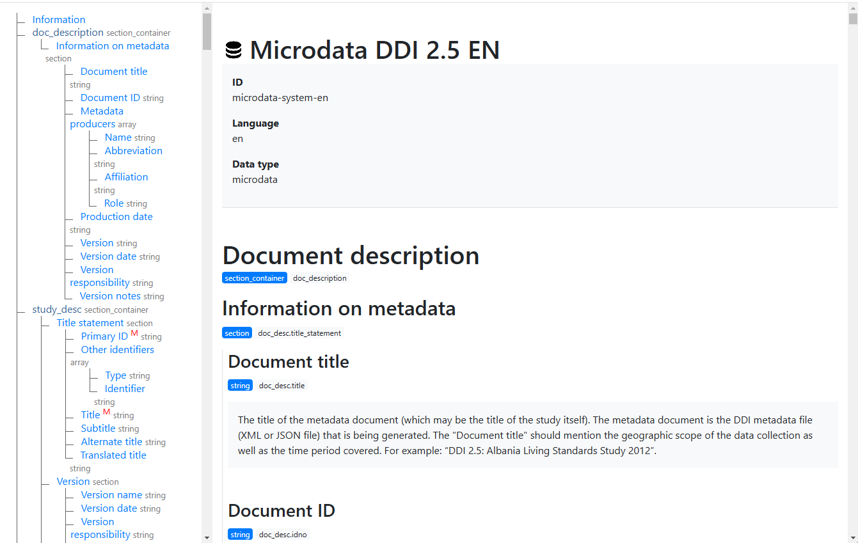Click the blue section_container badge
This screenshot has height=543, width=858.
click(x=254, y=278)
